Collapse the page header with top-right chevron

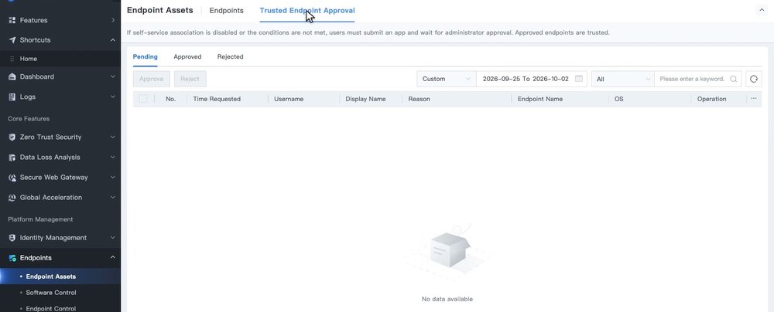click(x=762, y=10)
